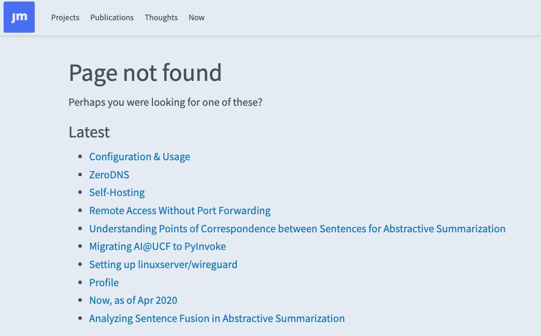541x336 pixels.
Task: Open the Now page from navigation
Action: tap(196, 17)
